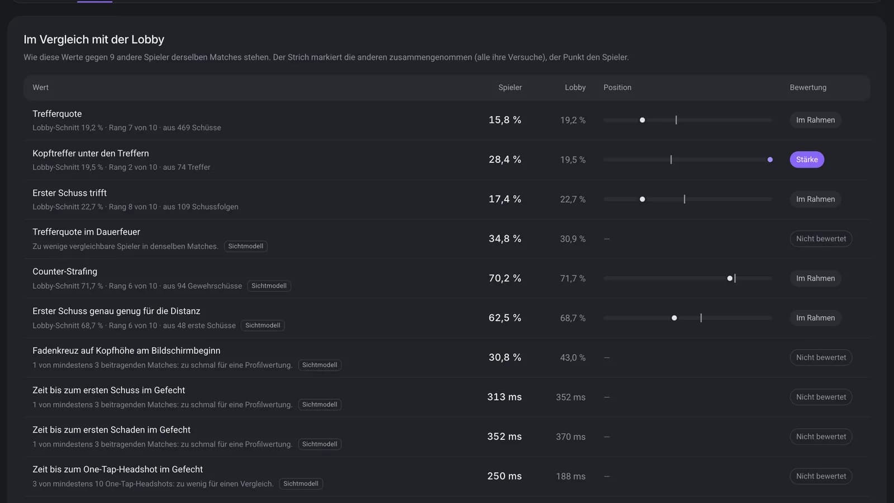Click Zeit bis zum One-Tap-Headshot im Gefecht

[x=117, y=470]
